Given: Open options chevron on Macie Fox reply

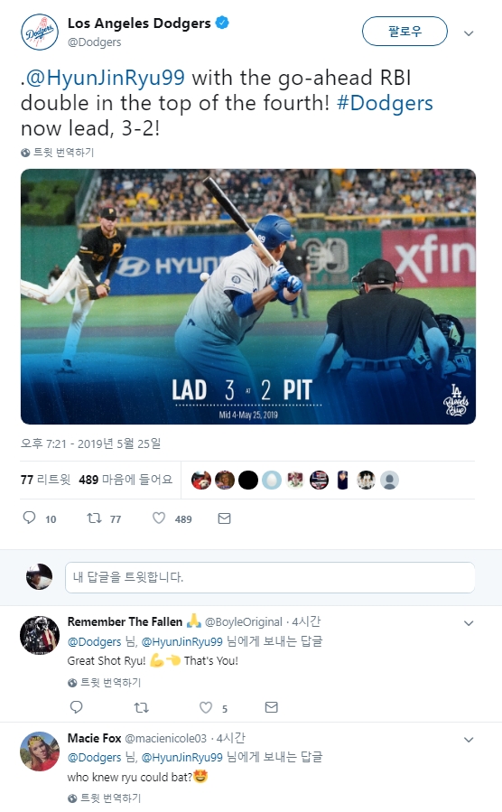Looking at the screenshot, I should click(469, 740).
